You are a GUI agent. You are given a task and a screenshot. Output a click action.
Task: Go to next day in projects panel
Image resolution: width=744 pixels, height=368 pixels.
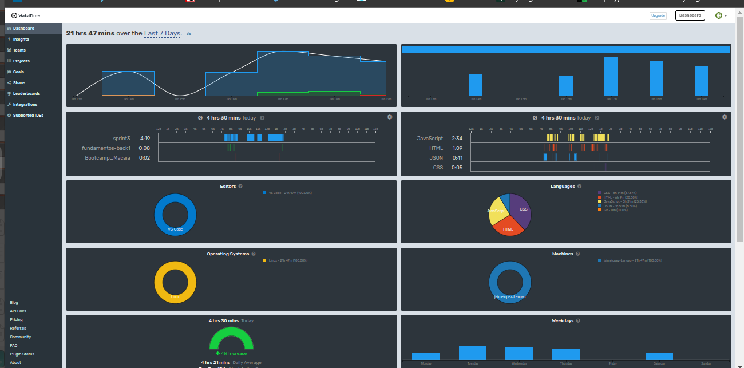pos(262,117)
